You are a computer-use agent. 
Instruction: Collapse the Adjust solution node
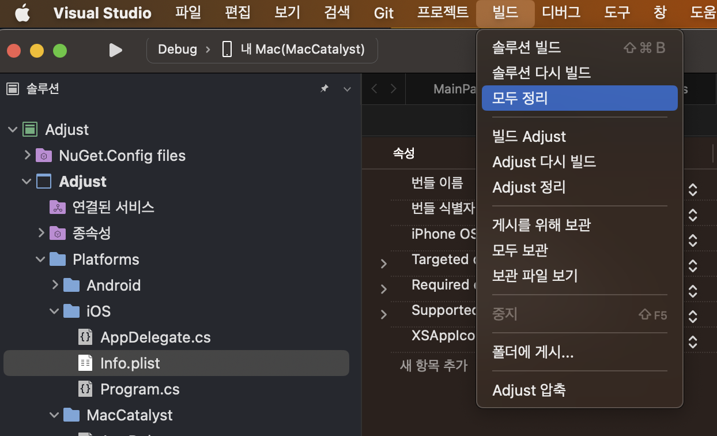pyautogui.click(x=13, y=129)
